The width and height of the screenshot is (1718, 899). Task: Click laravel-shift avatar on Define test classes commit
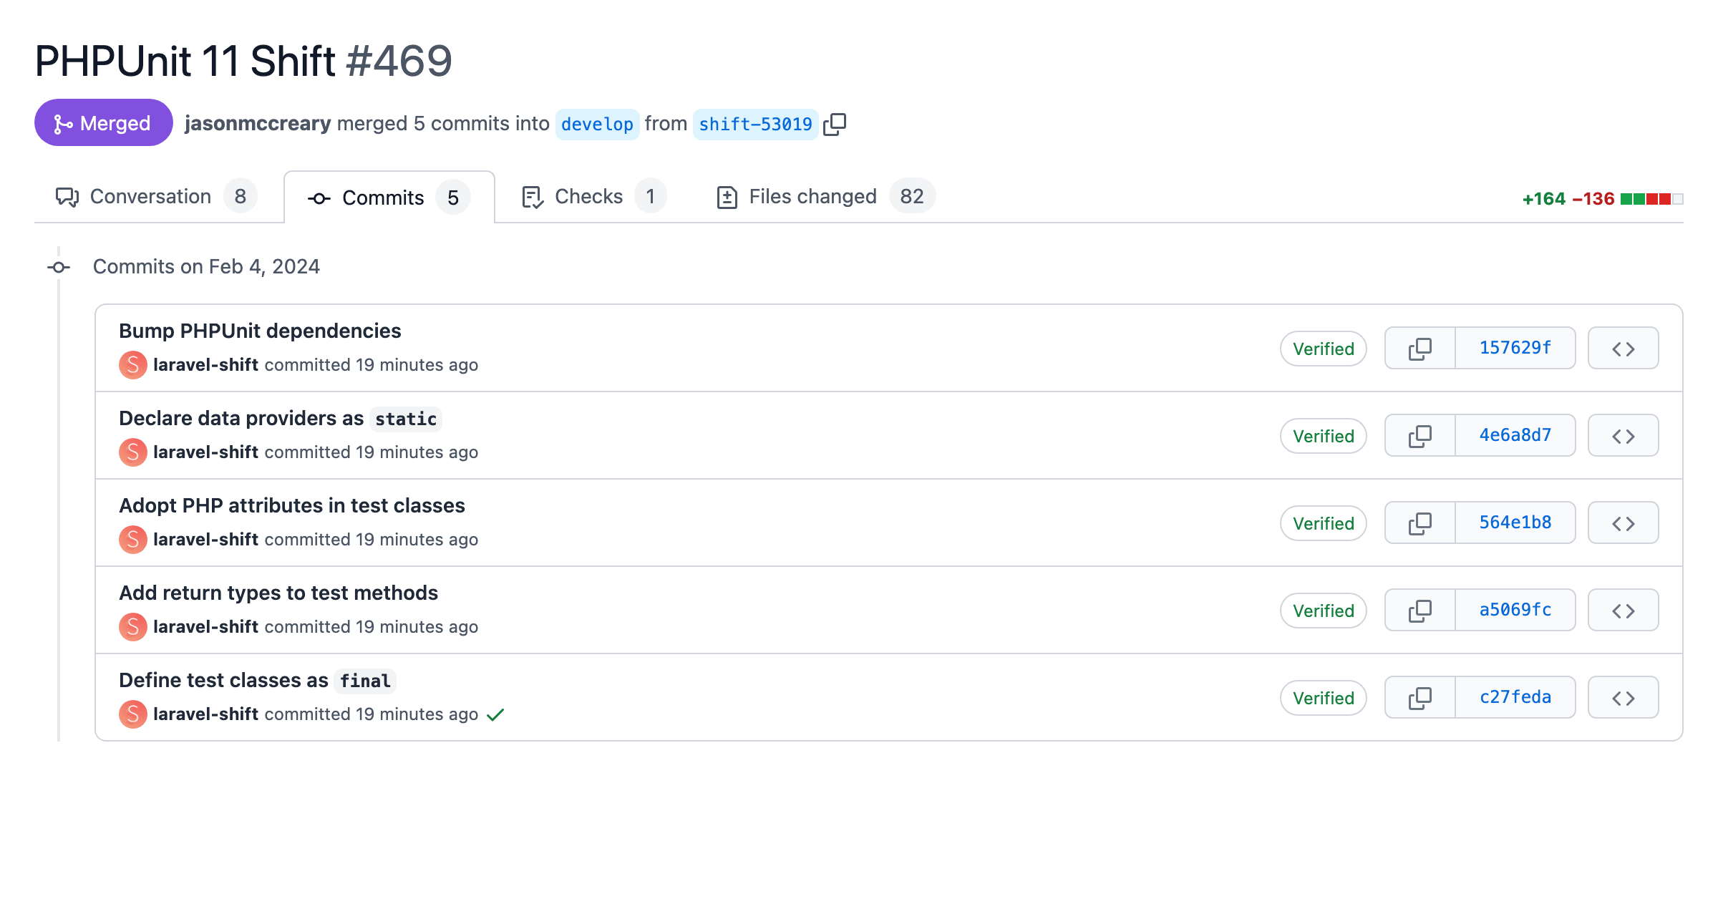[133, 714]
